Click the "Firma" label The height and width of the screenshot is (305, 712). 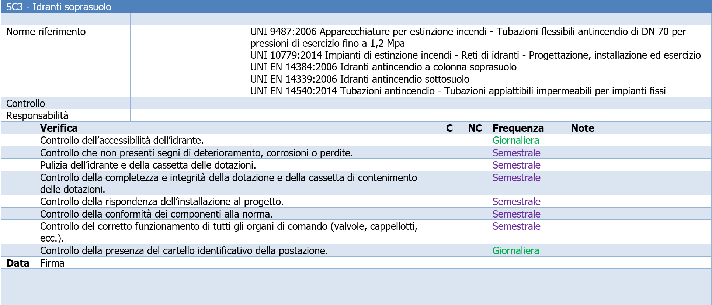52,263
